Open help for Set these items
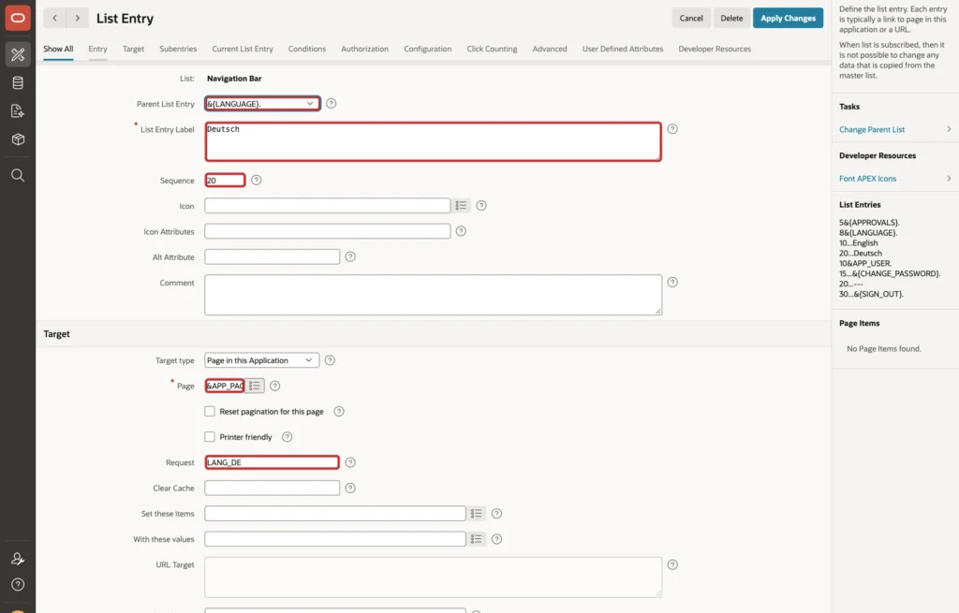The height and width of the screenshot is (613, 959). [496, 514]
